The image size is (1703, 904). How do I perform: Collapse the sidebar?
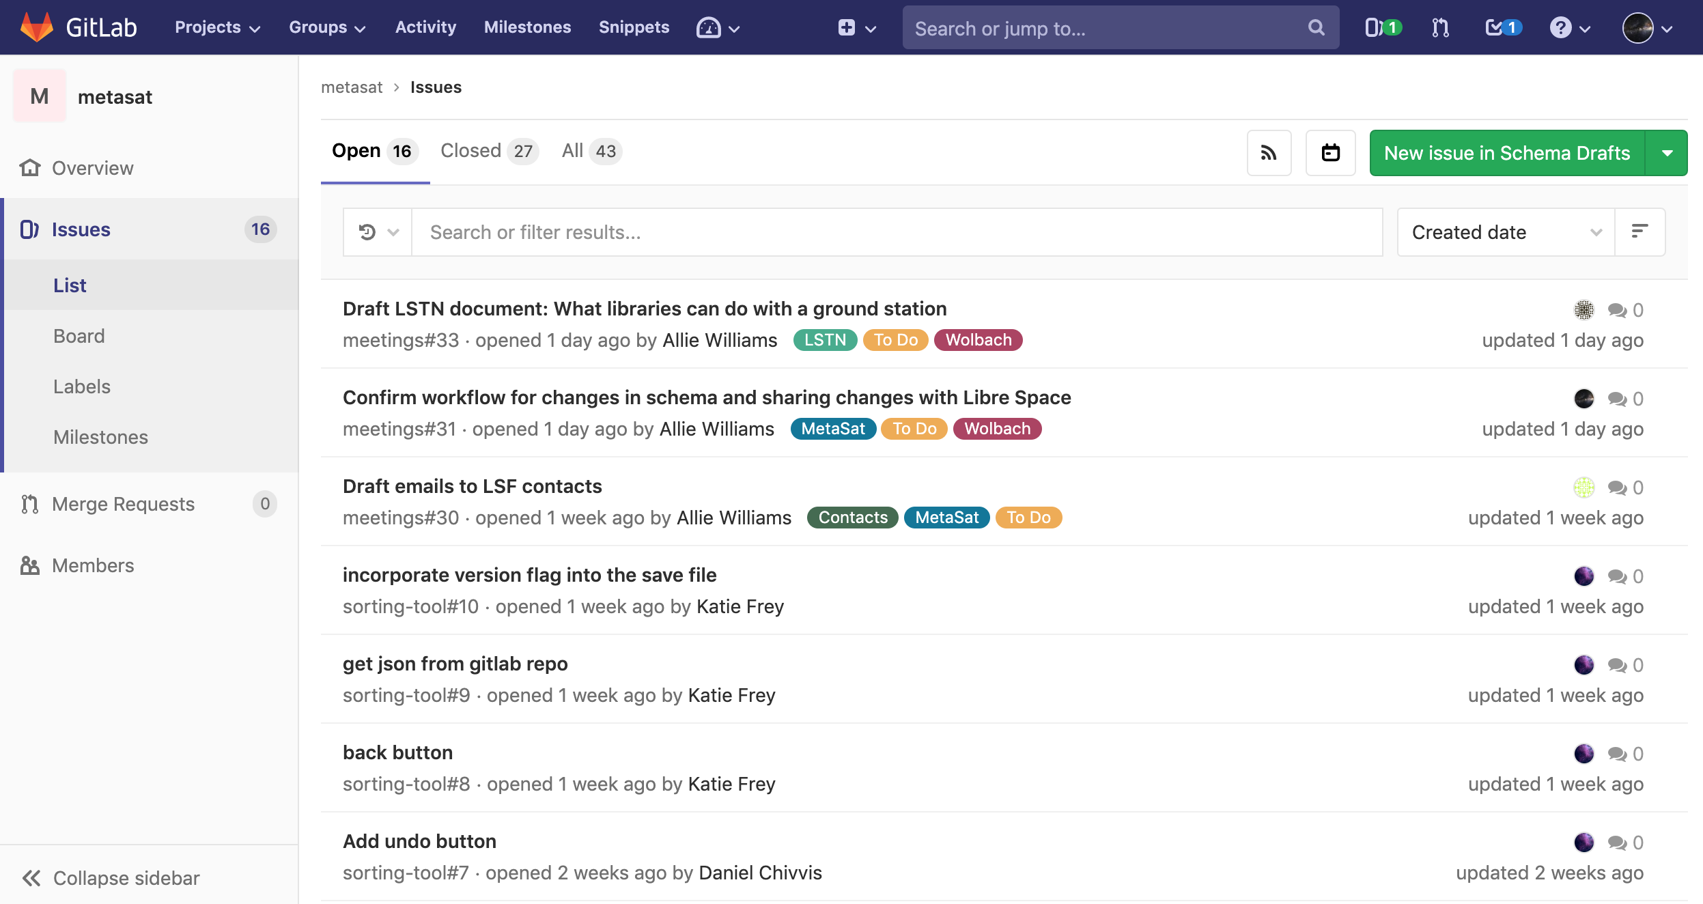tap(111, 877)
